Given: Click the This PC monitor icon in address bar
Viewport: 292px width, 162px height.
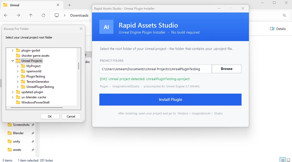Looking at the screenshot, I should point(57,15).
